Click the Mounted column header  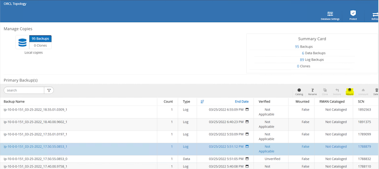(302, 102)
